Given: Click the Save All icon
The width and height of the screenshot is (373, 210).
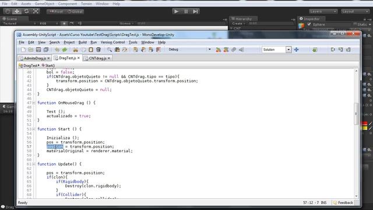Looking at the screenshot, I should pos(46,50).
